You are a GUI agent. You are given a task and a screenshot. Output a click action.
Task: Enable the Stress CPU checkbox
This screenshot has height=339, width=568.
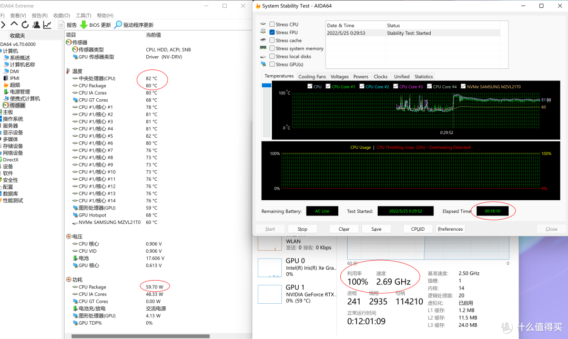pyautogui.click(x=272, y=24)
